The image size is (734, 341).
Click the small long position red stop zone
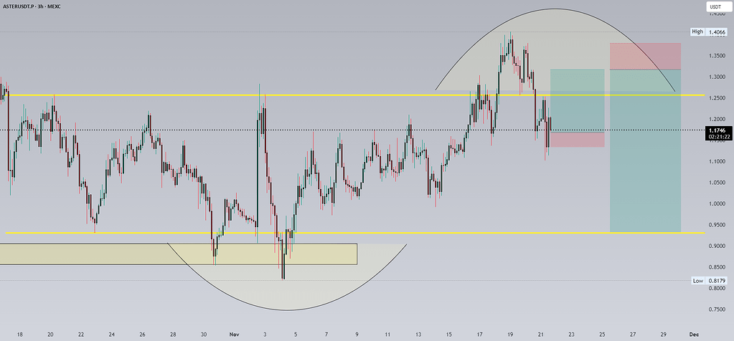click(577, 140)
